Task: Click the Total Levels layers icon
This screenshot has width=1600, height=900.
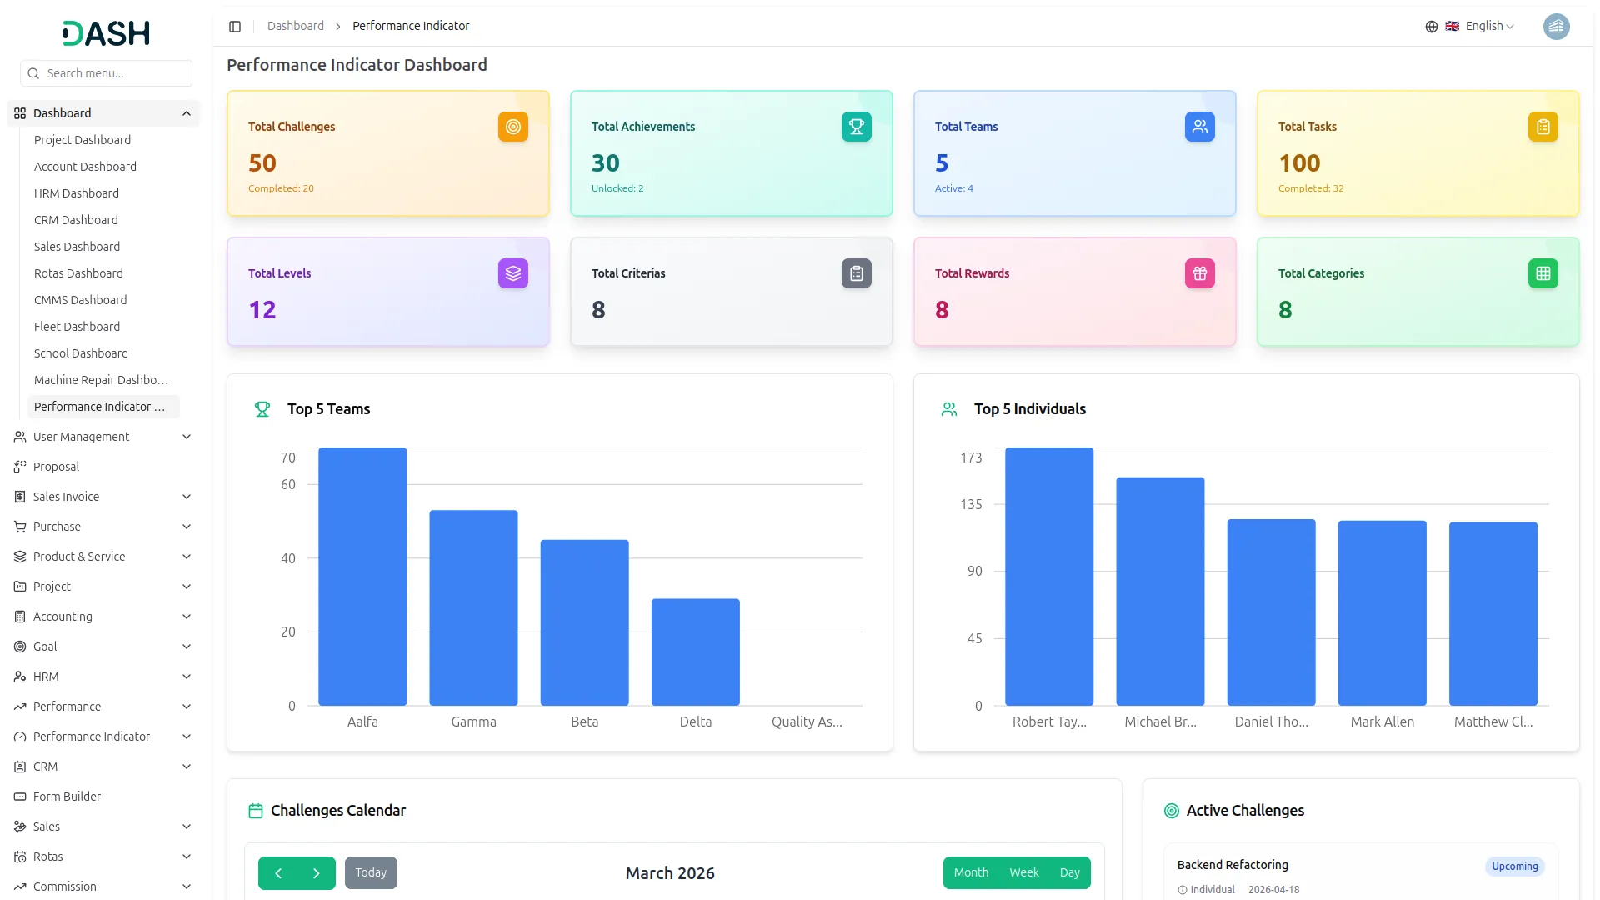Action: click(513, 273)
